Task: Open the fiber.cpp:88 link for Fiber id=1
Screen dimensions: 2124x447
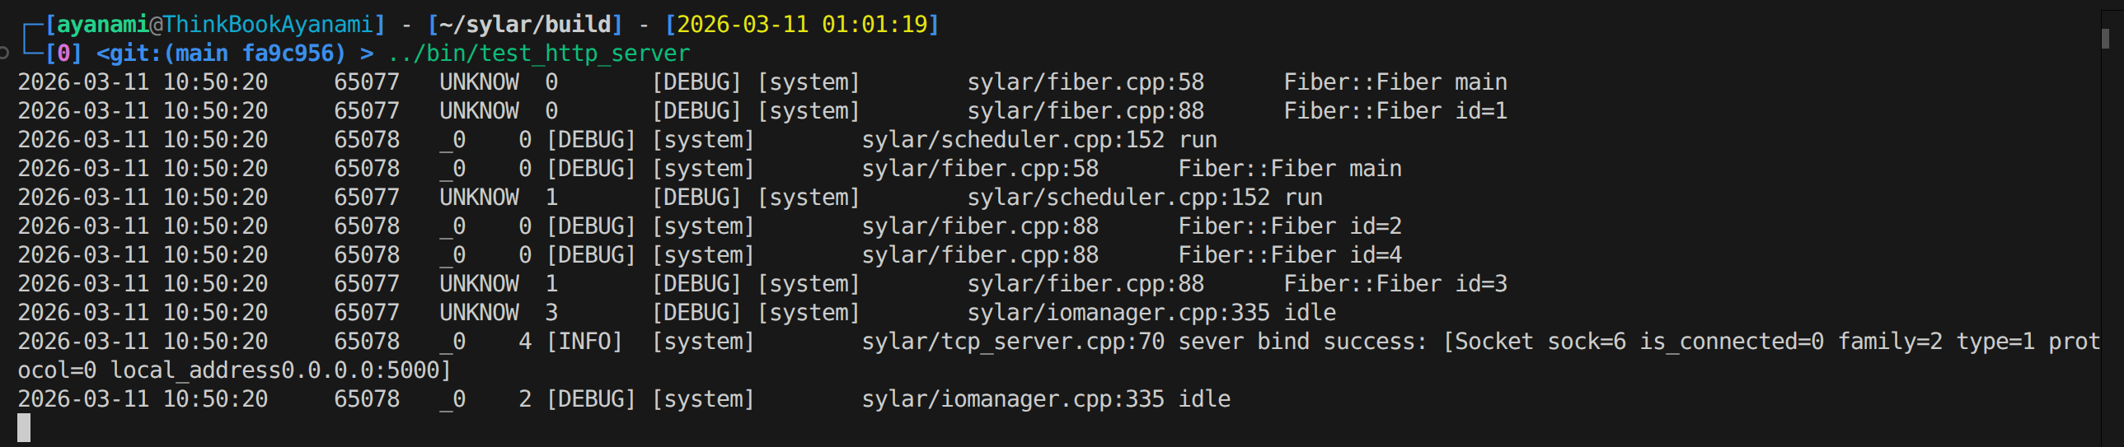Action: [1085, 111]
